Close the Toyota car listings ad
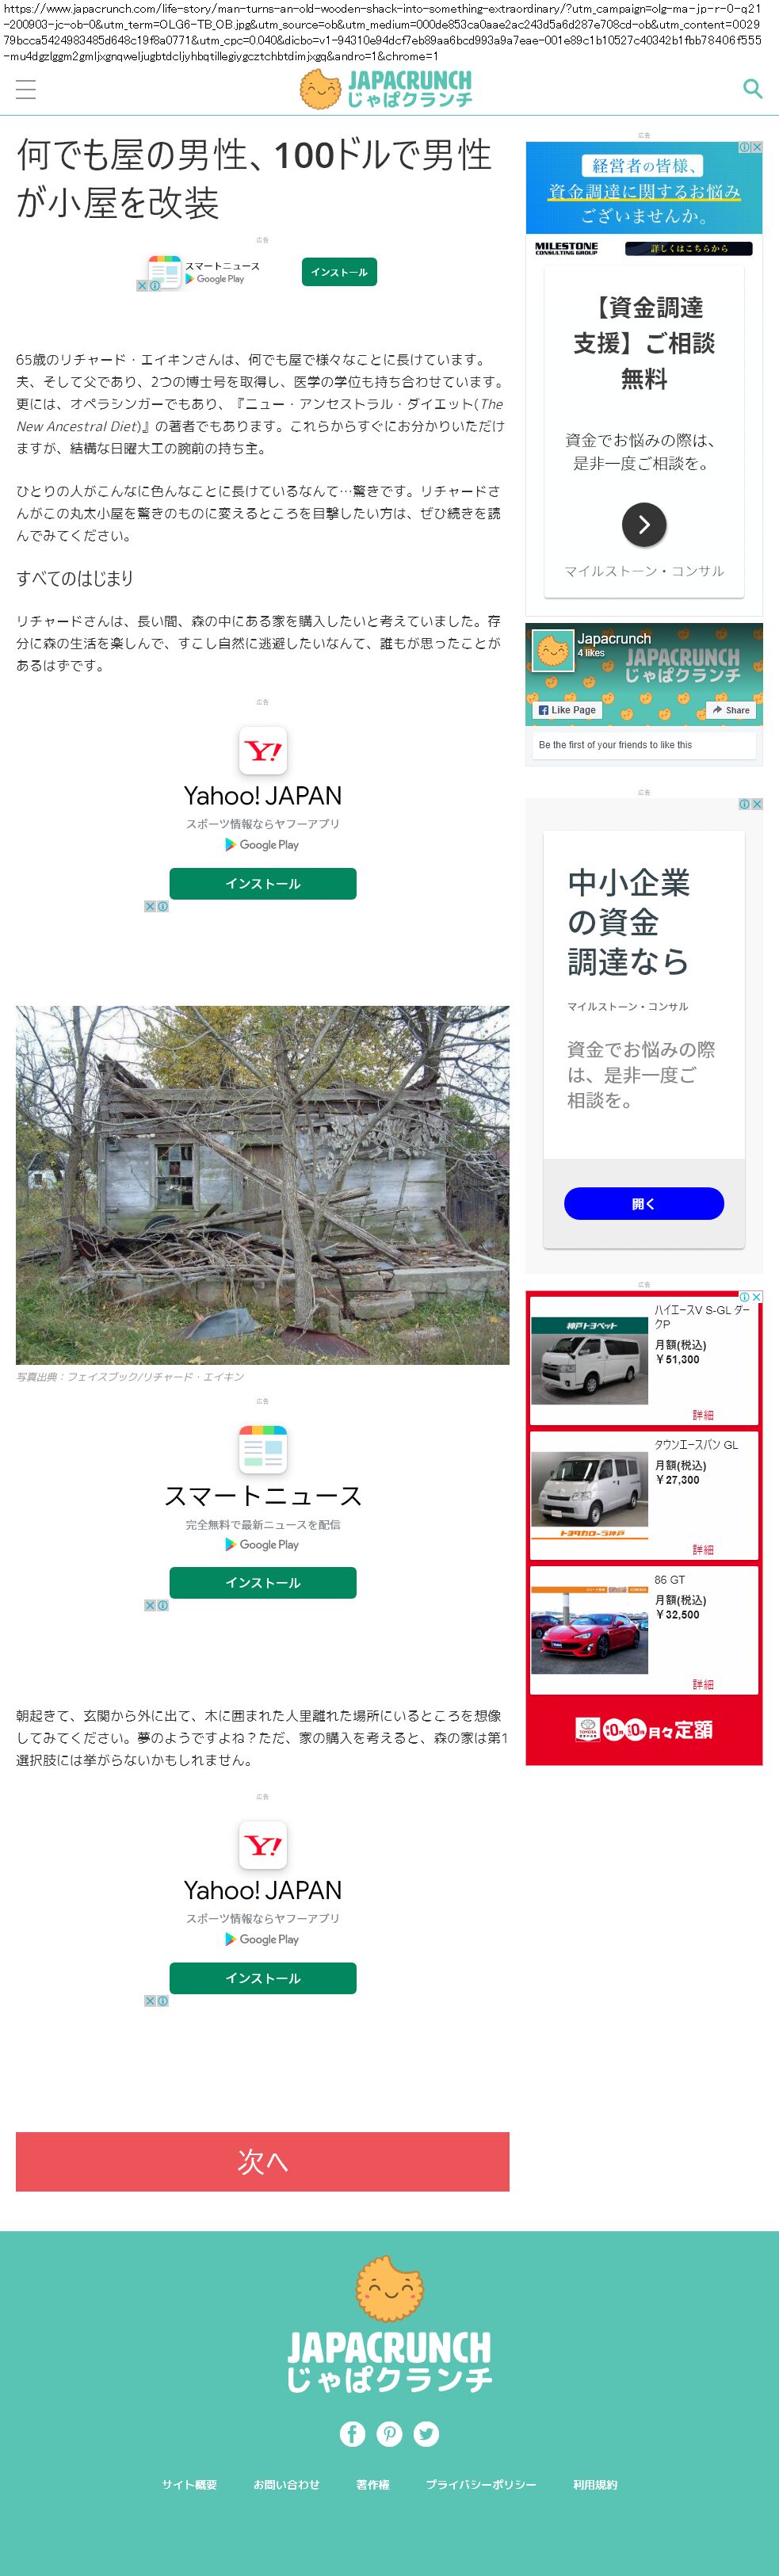Viewport: 779px width, 2576px height. pos(757,1296)
